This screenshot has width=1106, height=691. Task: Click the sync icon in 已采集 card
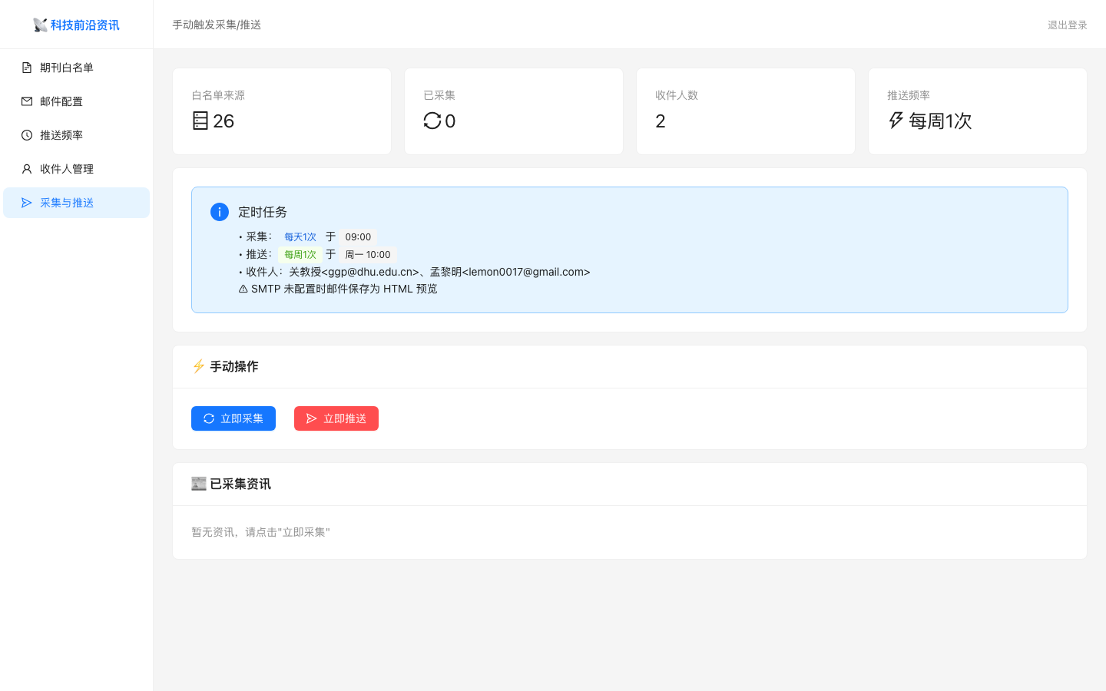pyautogui.click(x=432, y=121)
